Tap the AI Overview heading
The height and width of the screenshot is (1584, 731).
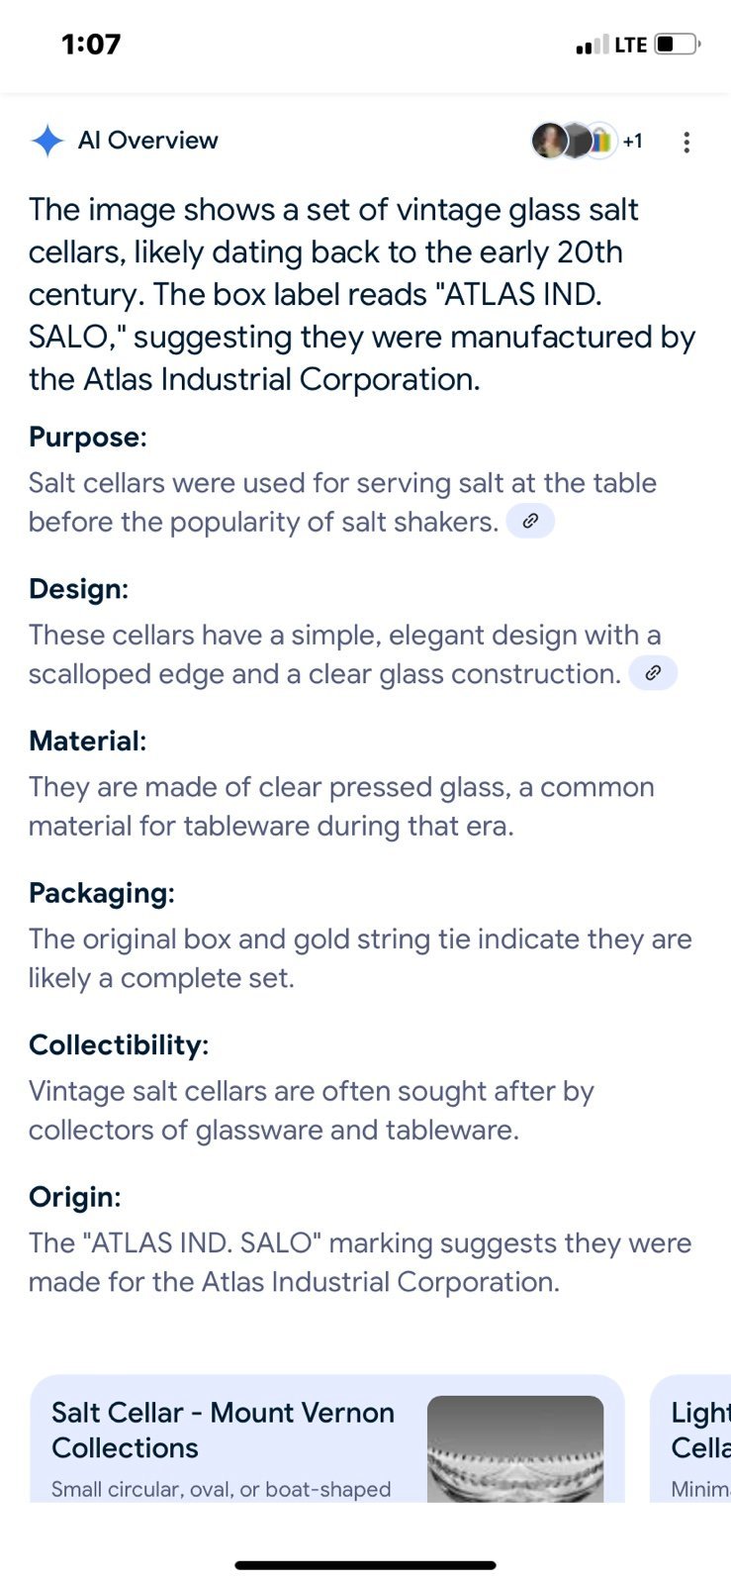[x=148, y=141]
